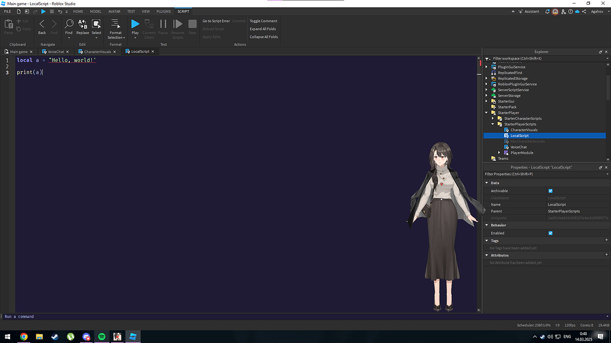Collapse the Data properties section
Viewport: 611px width, 343px height.
(487, 183)
